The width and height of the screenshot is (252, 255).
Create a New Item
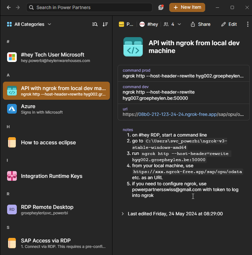(x=187, y=7)
